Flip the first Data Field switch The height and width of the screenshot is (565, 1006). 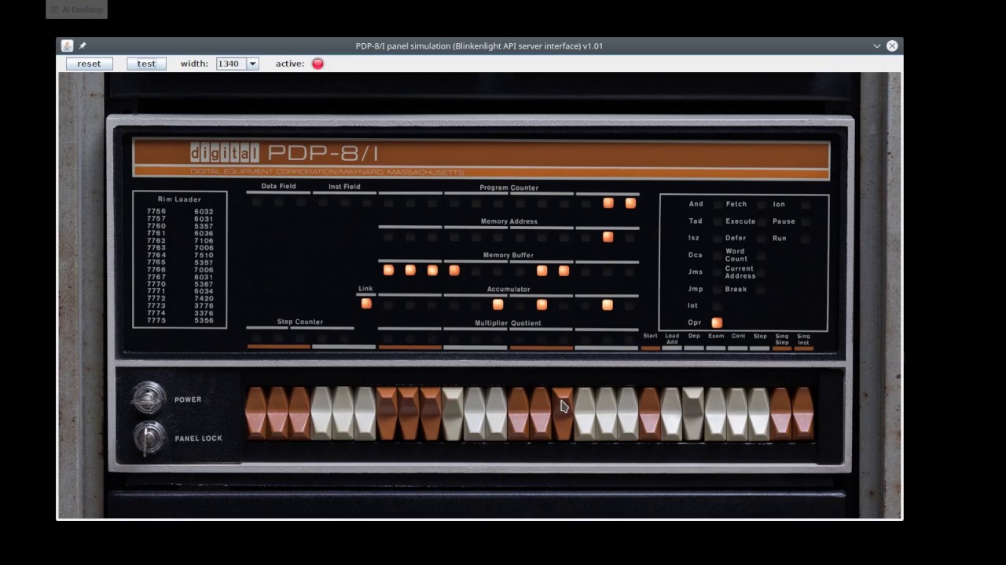(x=256, y=413)
